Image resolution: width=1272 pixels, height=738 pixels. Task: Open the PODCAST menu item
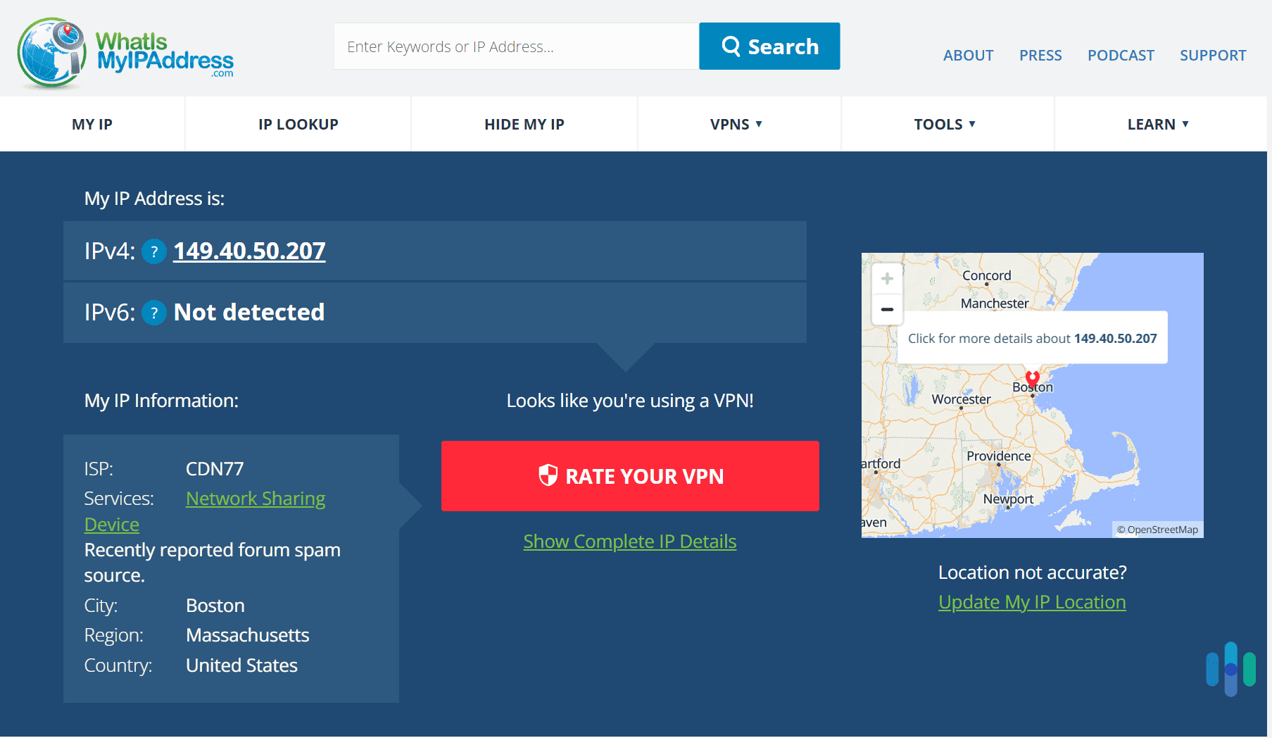pos(1121,56)
